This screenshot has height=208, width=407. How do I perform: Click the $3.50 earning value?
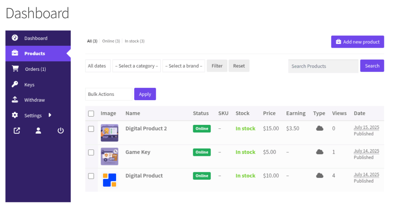point(293,128)
